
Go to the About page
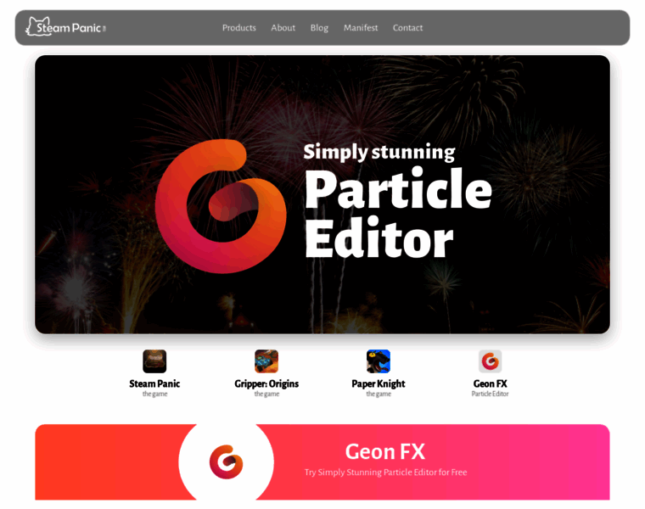[x=283, y=27]
